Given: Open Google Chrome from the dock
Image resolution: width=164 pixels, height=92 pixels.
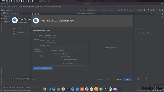Looking at the screenshot, I should click(x=44, y=89).
